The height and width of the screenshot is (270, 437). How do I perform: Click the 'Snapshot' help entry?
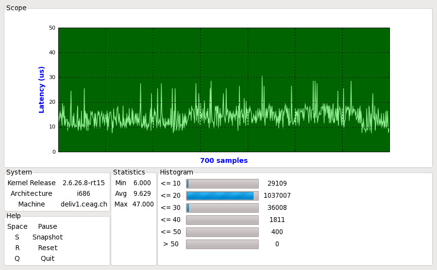[48, 237]
